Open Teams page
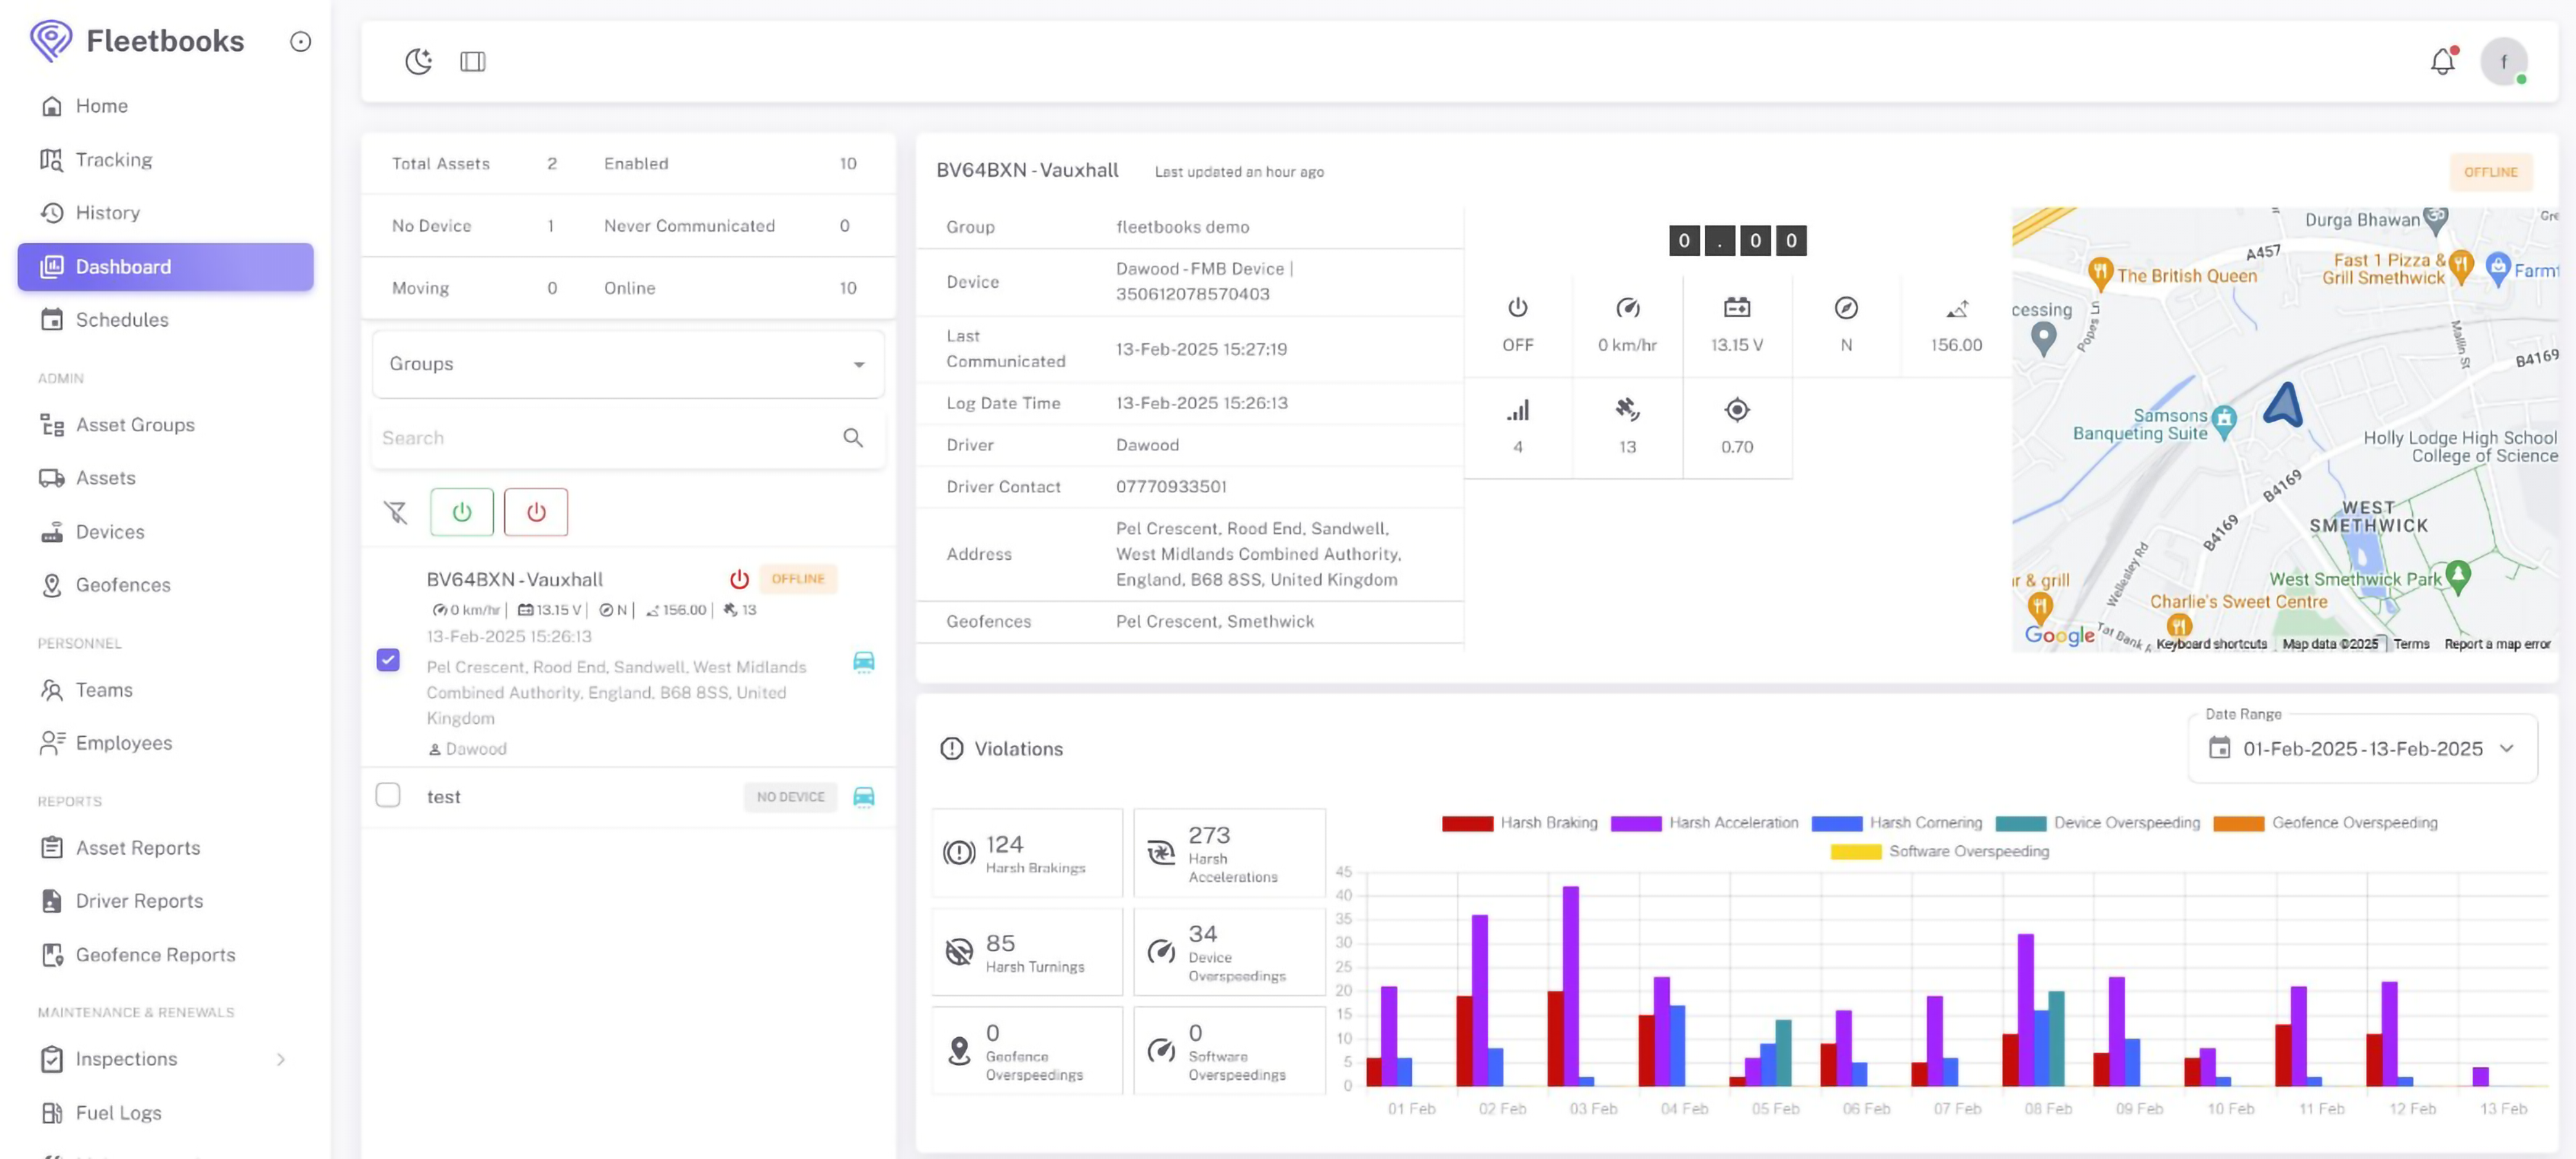Image resolution: width=2576 pixels, height=1159 pixels. pyautogui.click(x=104, y=690)
